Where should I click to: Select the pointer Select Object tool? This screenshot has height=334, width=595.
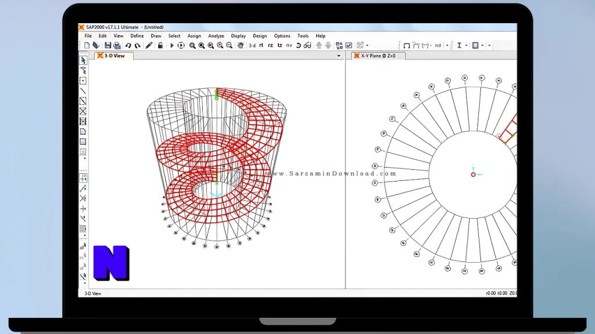click(83, 60)
